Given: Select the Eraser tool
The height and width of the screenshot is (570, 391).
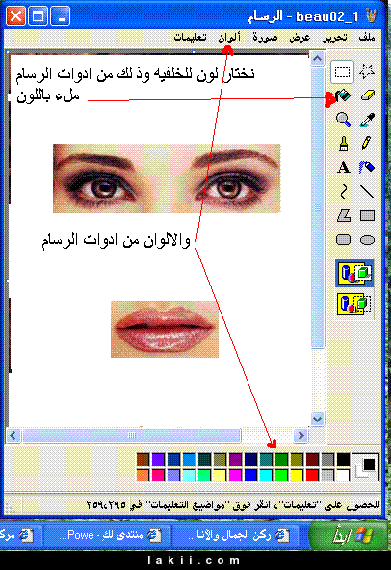Looking at the screenshot, I should click(x=367, y=95).
